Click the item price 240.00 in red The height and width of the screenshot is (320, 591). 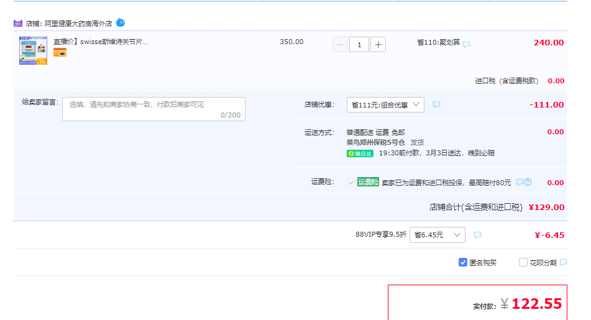tap(549, 43)
